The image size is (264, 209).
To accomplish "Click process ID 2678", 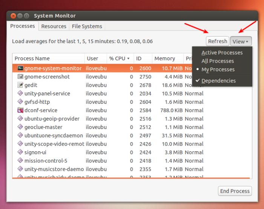I will point(145,85).
